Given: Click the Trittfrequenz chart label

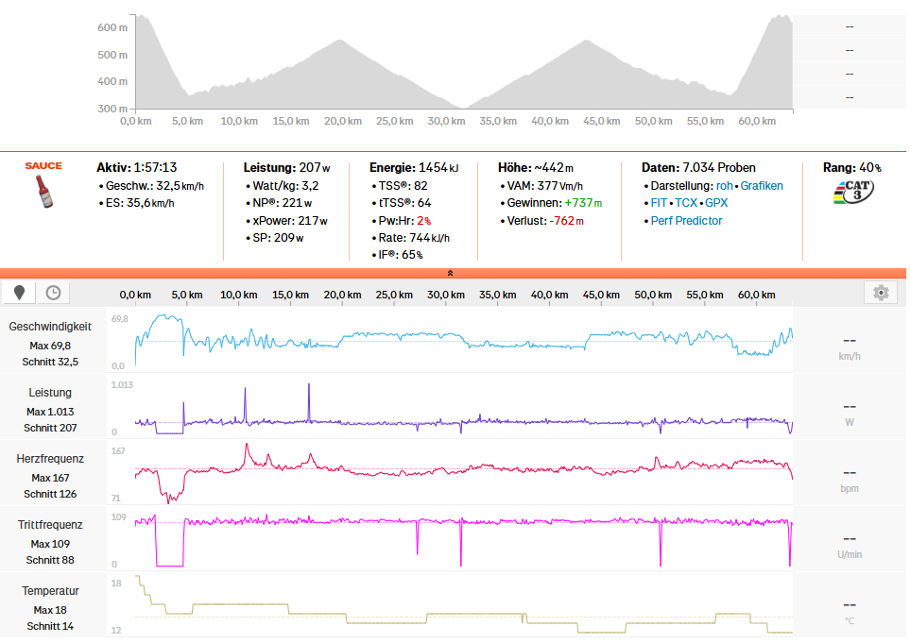Looking at the screenshot, I should (x=50, y=525).
